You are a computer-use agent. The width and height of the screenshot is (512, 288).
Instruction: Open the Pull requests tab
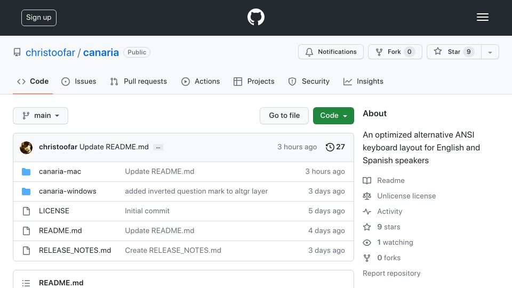tap(139, 81)
